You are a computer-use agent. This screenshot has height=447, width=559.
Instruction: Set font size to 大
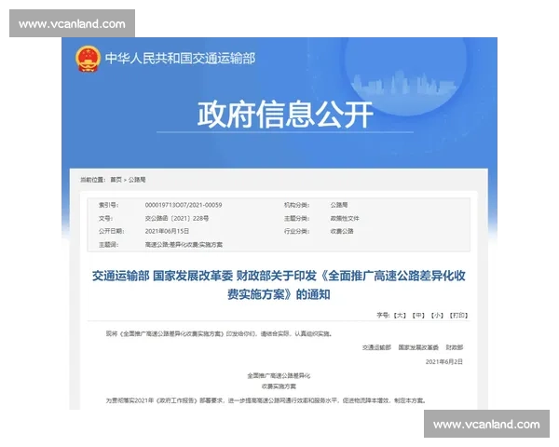pyautogui.click(x=400, y=315)
